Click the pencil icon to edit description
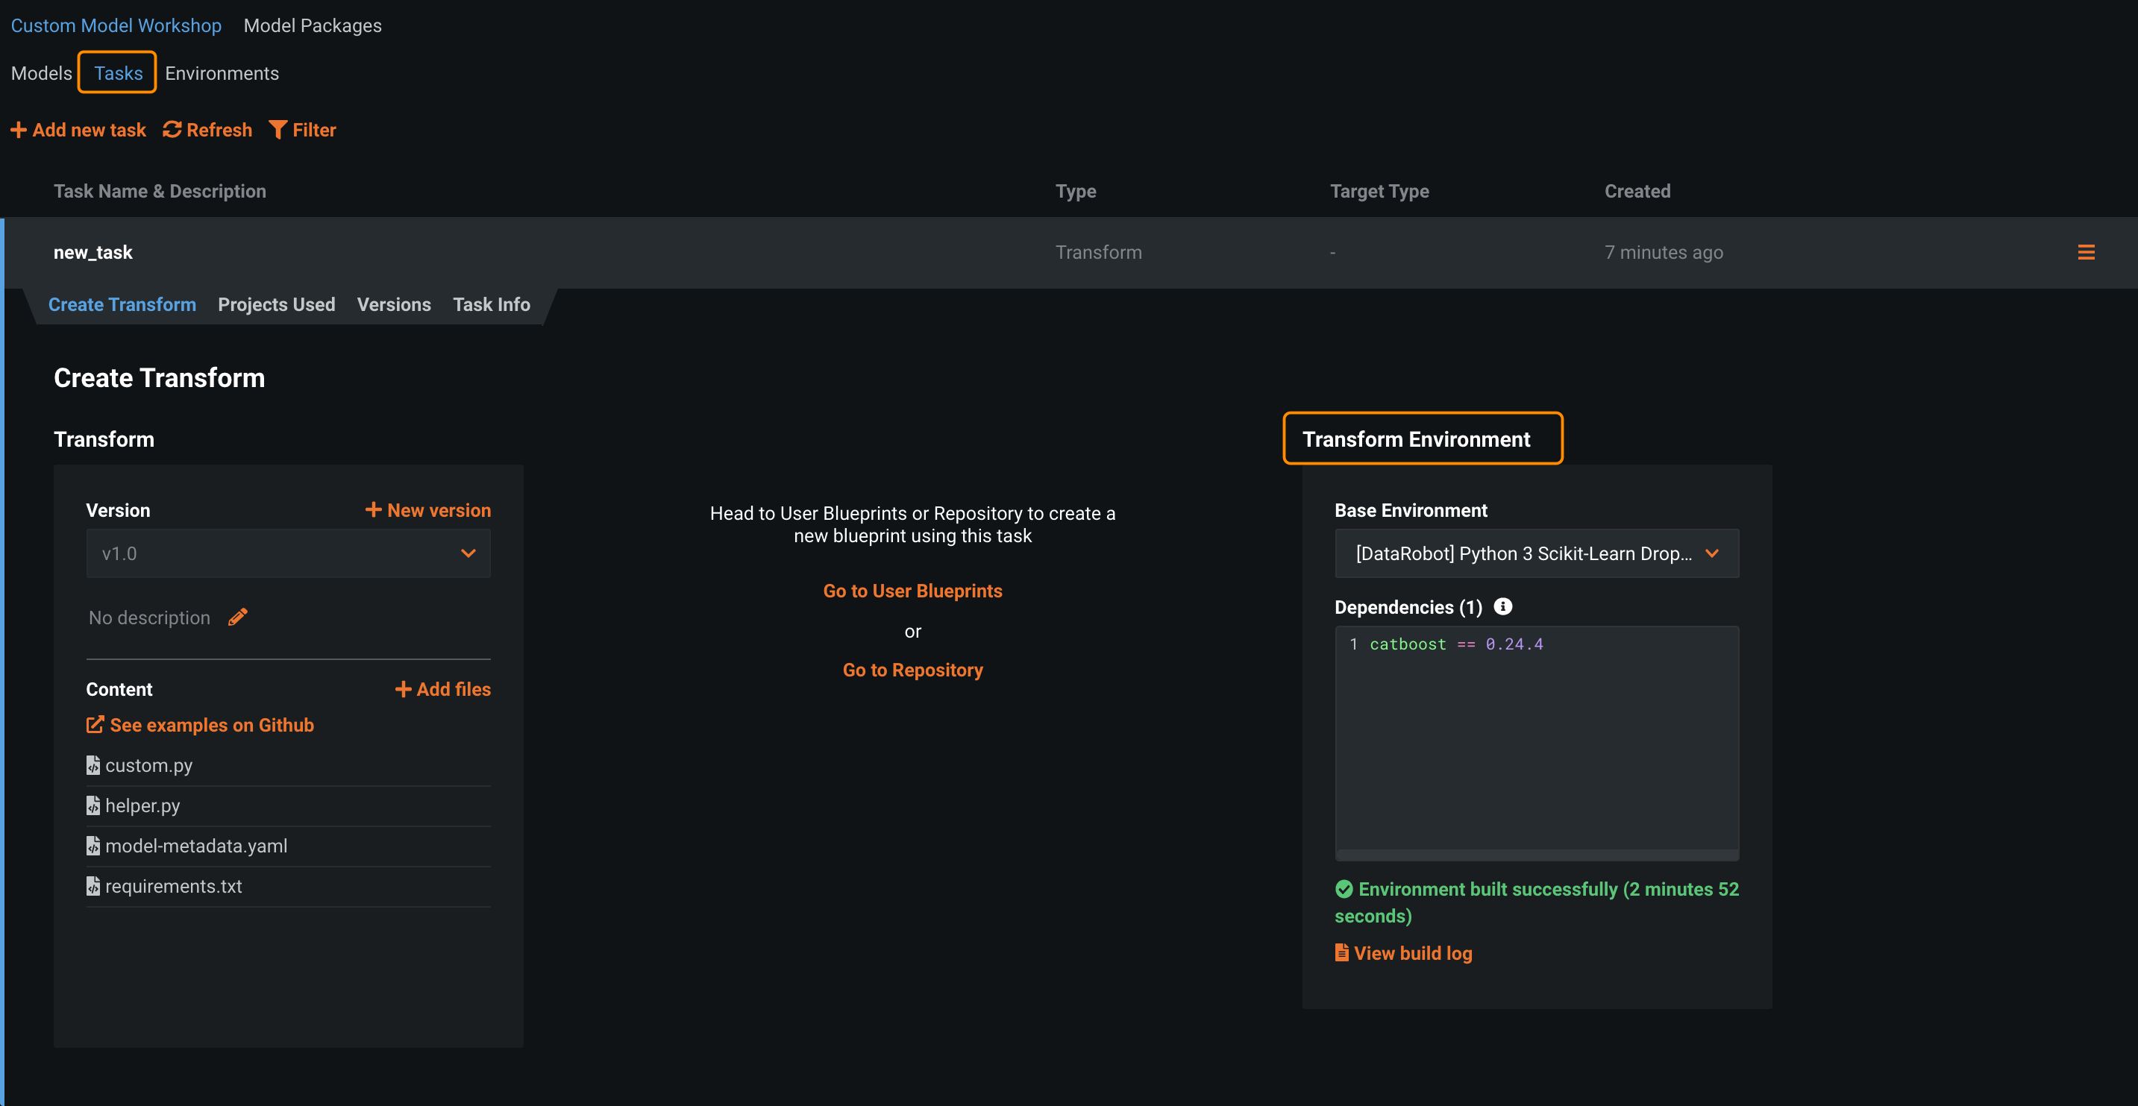 [x=237, y=617]
